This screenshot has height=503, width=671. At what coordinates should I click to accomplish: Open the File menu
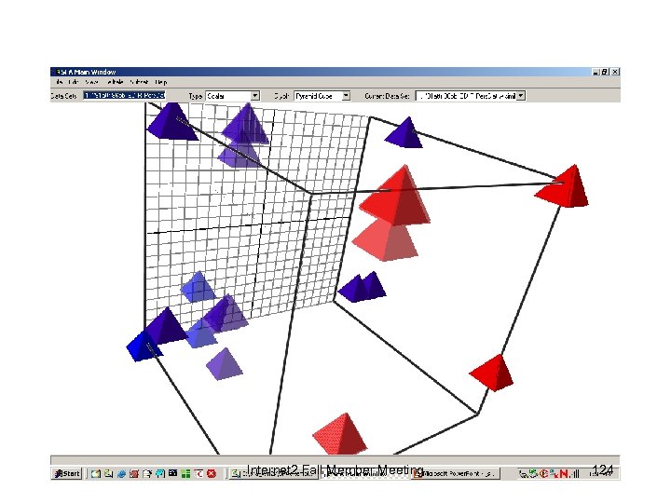60,82
